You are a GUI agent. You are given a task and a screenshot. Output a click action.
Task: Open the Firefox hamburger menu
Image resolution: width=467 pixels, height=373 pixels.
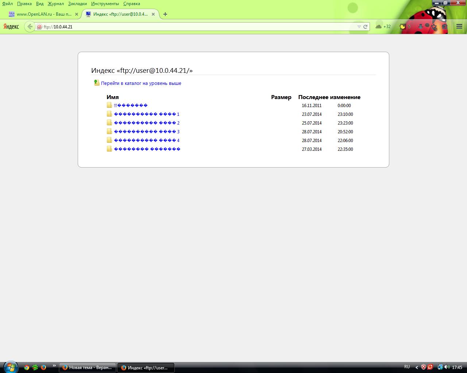click(459, 27)
